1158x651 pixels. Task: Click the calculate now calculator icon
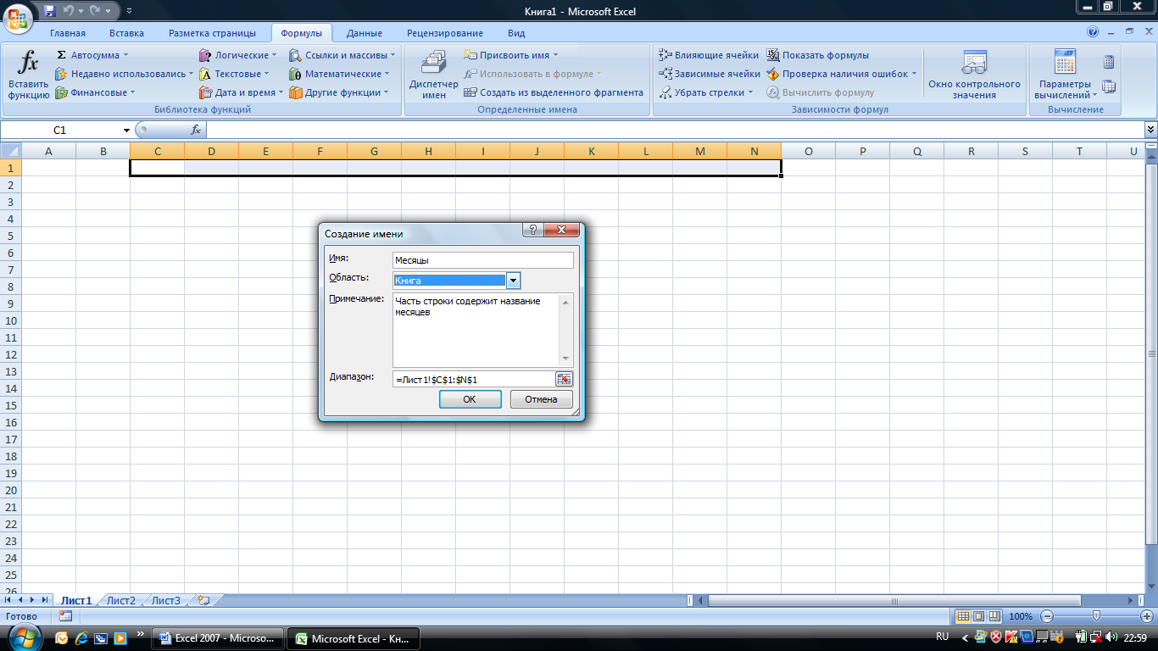[1109, 62]
